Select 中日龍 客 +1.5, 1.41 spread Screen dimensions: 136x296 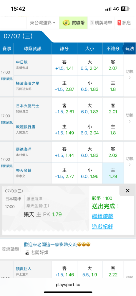pyautogui.click(x=64, y=65)
